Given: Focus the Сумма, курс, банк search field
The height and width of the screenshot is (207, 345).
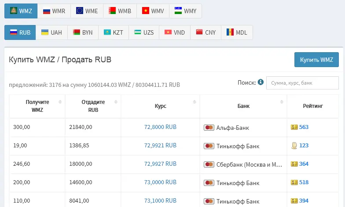Looking at the screenshot, I should pos(302,83).
